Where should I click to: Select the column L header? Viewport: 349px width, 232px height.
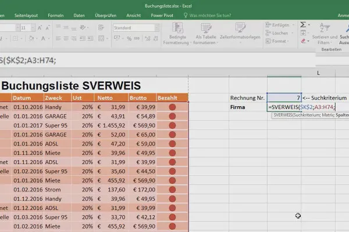coord(318,73)
